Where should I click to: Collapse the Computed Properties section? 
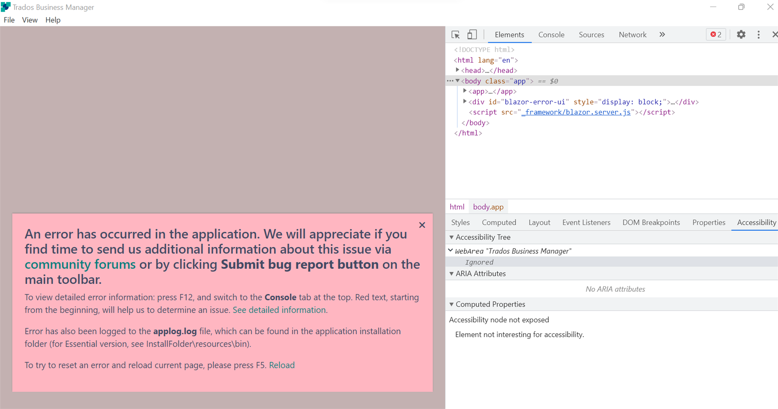click(x=452, y=304)
